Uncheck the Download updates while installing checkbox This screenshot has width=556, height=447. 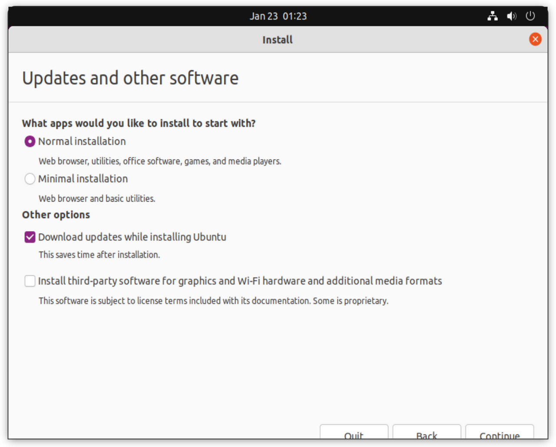(x=30, y=237)
